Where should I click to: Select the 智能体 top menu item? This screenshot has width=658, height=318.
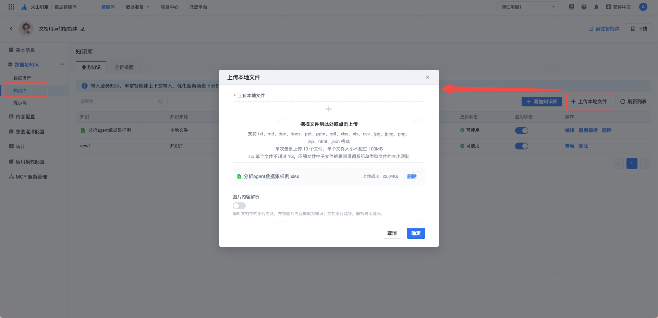(x=108, y=7)
